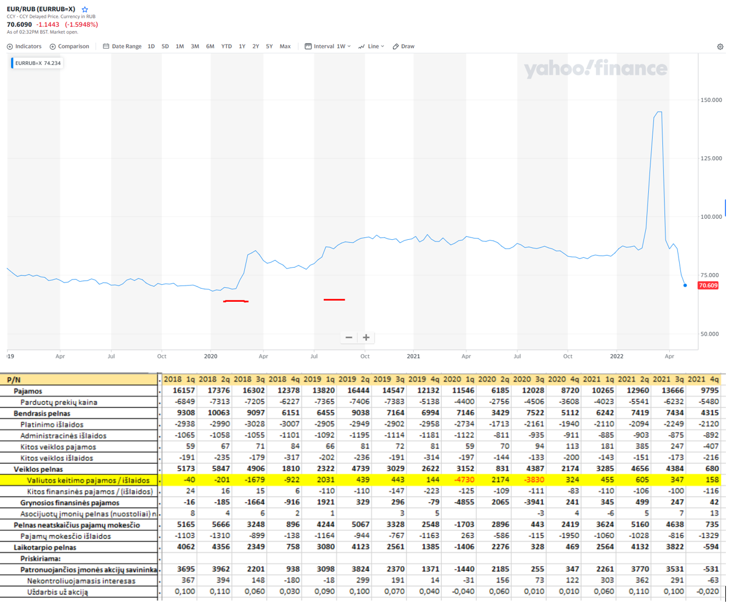Image resolution: width=737 pixels, height=614 pixels.
Task: Select period profit cell 4062
Action: point(179,547)
